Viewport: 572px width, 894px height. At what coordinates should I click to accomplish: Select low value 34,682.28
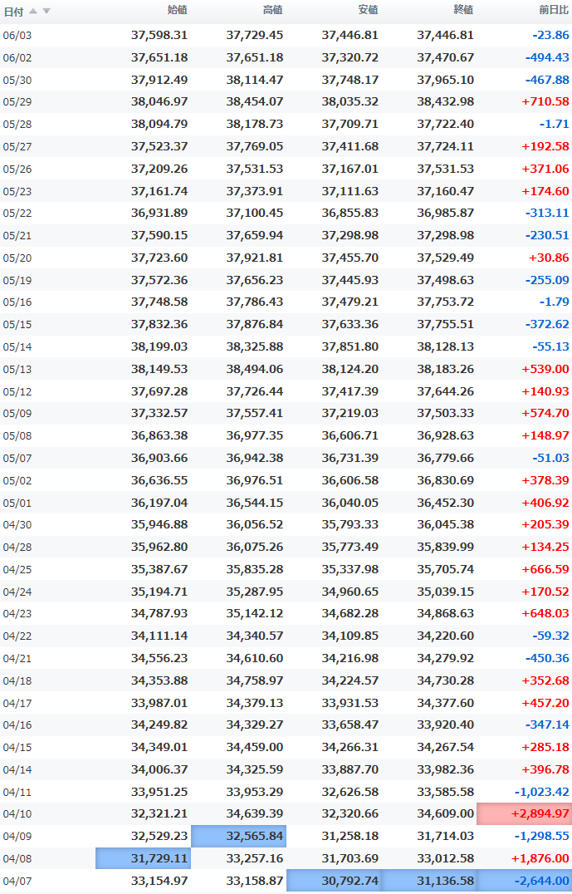(x=350, y=613)
